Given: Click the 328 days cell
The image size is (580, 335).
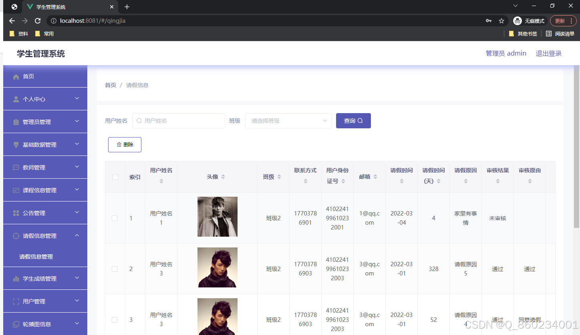Looking at the screenshot, I should click(x=434, y=269).
